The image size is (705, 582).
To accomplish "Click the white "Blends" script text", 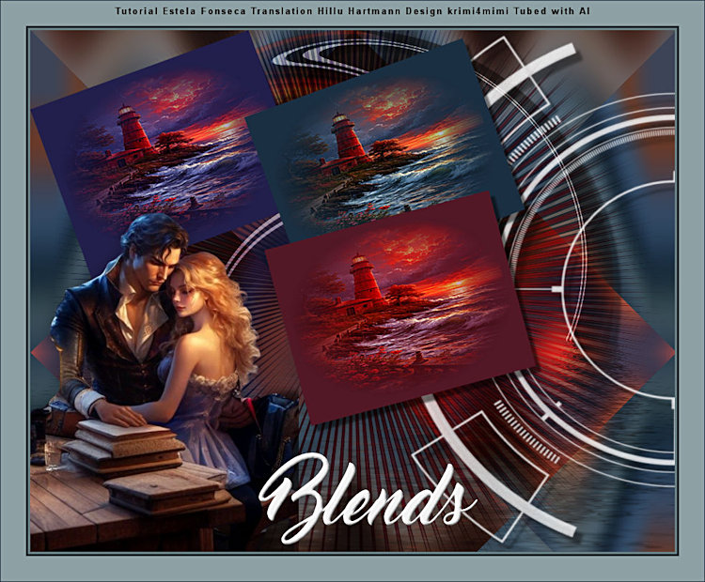I will tap(367, 494).
